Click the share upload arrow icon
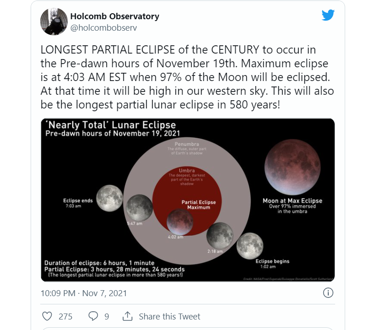The height and width of the screenshot is (330, 379). click(x=128, y=316)
